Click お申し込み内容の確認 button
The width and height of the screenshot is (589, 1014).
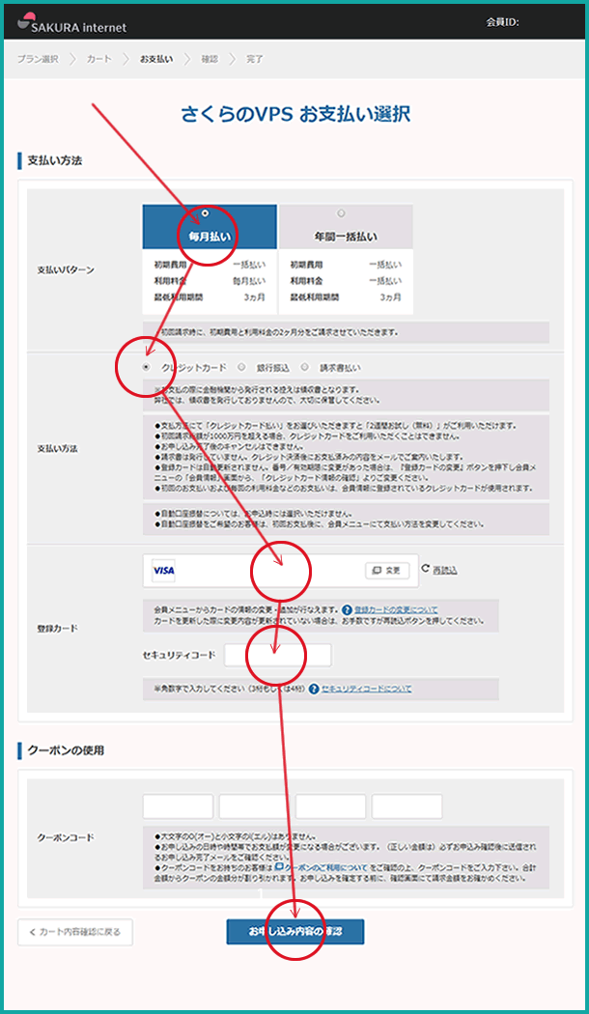295,932
